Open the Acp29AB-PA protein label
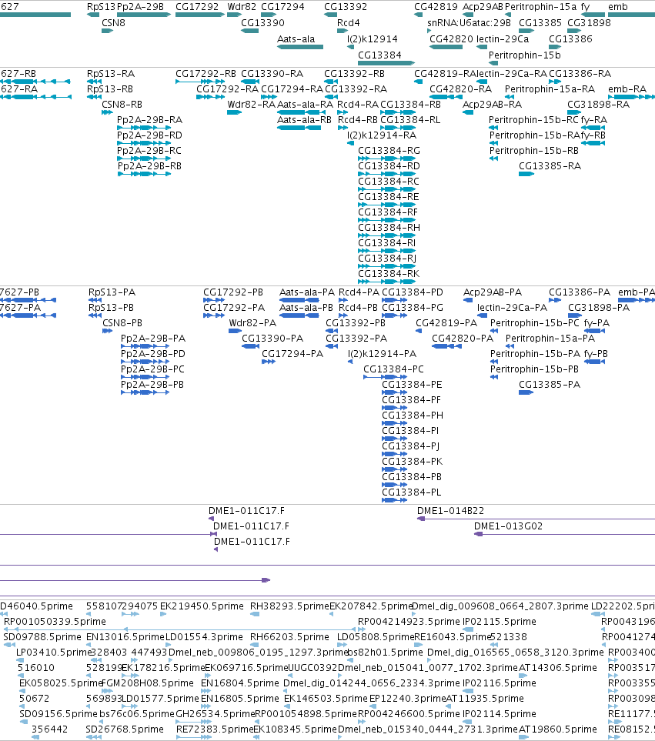 point(493,292)
